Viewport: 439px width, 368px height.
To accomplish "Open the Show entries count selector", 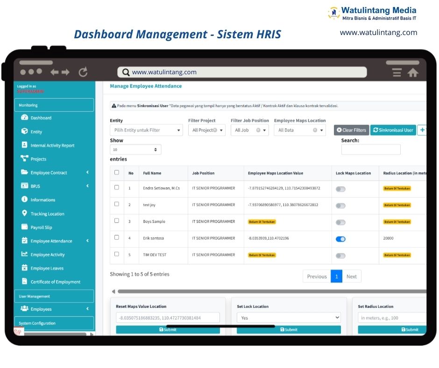I will [135, 149].
